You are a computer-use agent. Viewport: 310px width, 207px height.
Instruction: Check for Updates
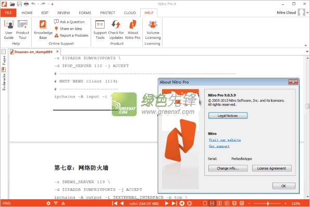click(116, 30)
